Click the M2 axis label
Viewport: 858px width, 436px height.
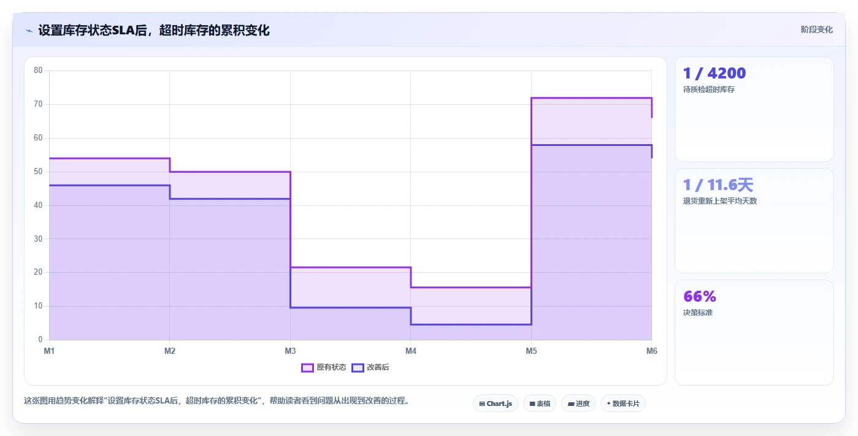(x=170, y=351)
